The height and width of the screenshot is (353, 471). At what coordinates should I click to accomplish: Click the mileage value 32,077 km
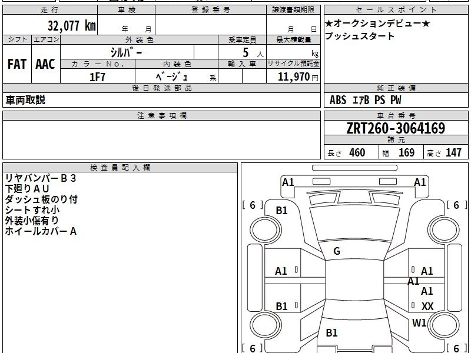coord(71,26)
